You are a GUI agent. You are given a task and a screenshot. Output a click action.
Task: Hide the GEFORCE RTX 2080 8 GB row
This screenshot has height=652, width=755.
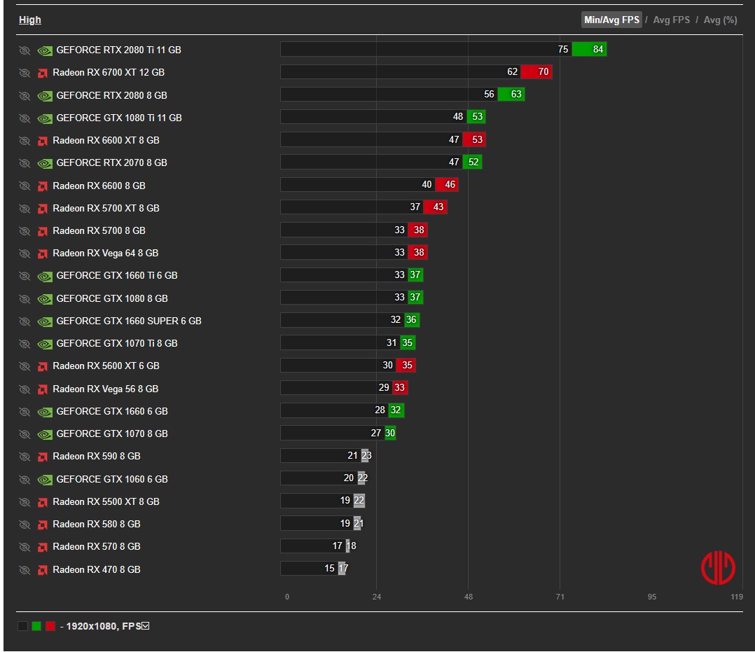point(25,96)
